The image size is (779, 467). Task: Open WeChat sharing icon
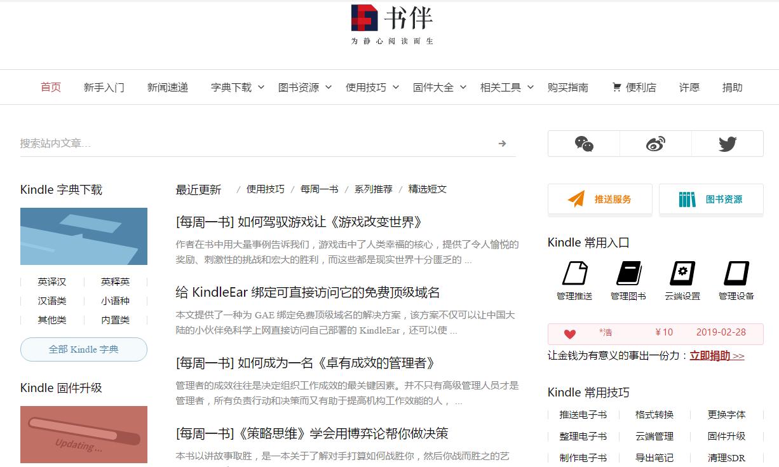coord(583,144)
